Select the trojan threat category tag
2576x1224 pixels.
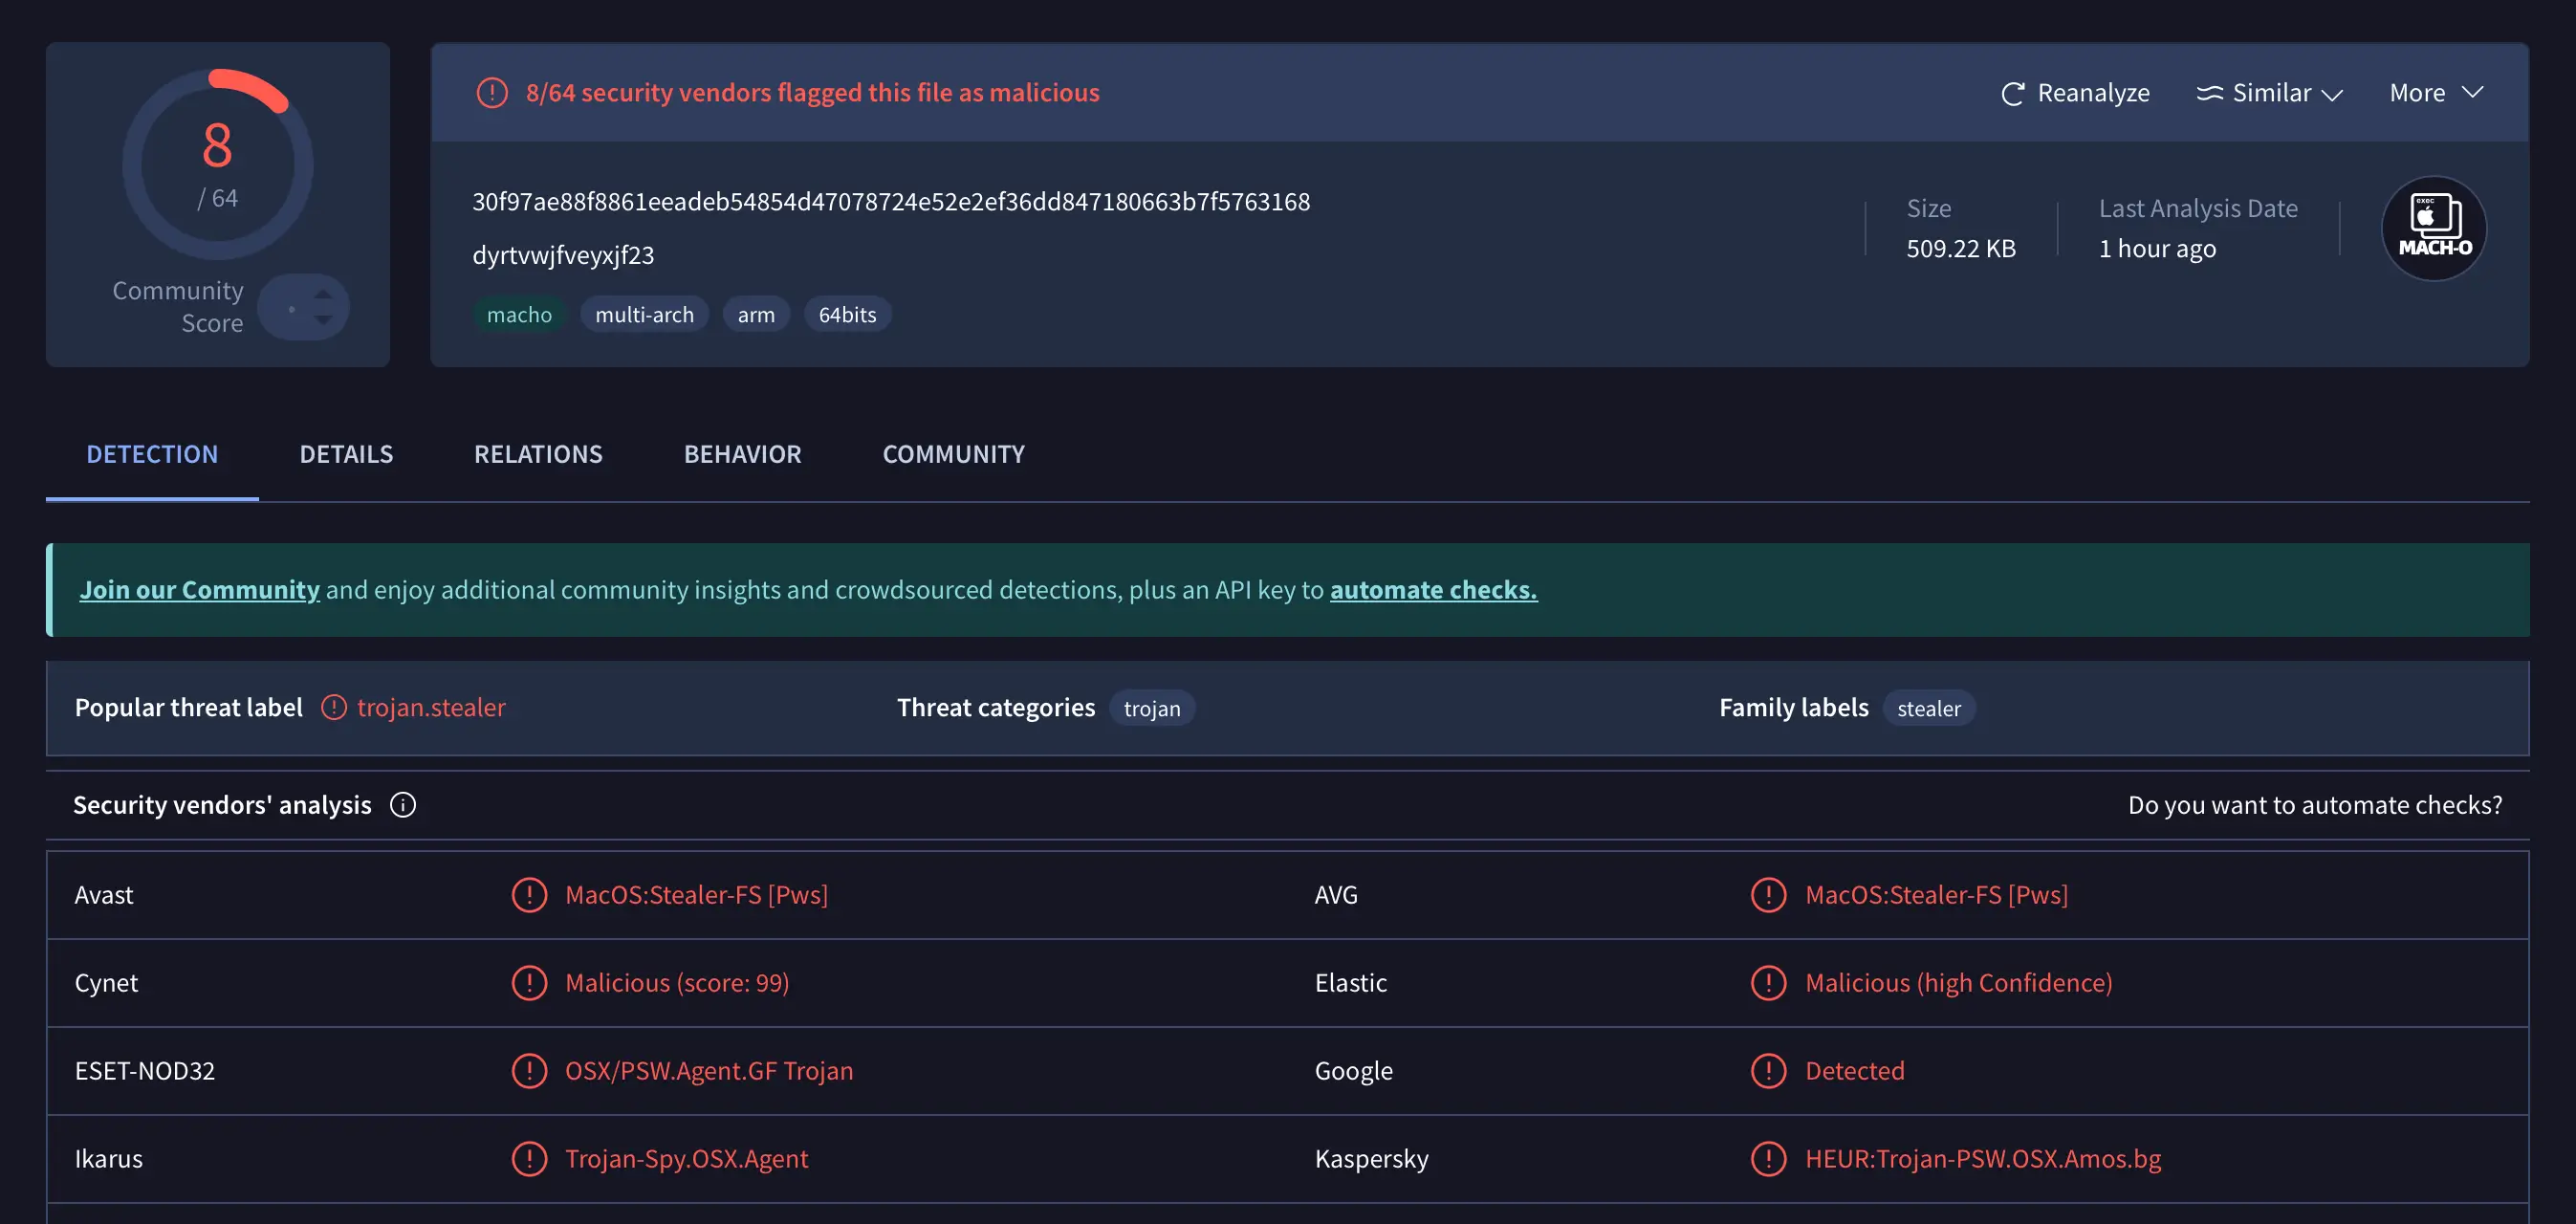click(x=1152, y=708)
